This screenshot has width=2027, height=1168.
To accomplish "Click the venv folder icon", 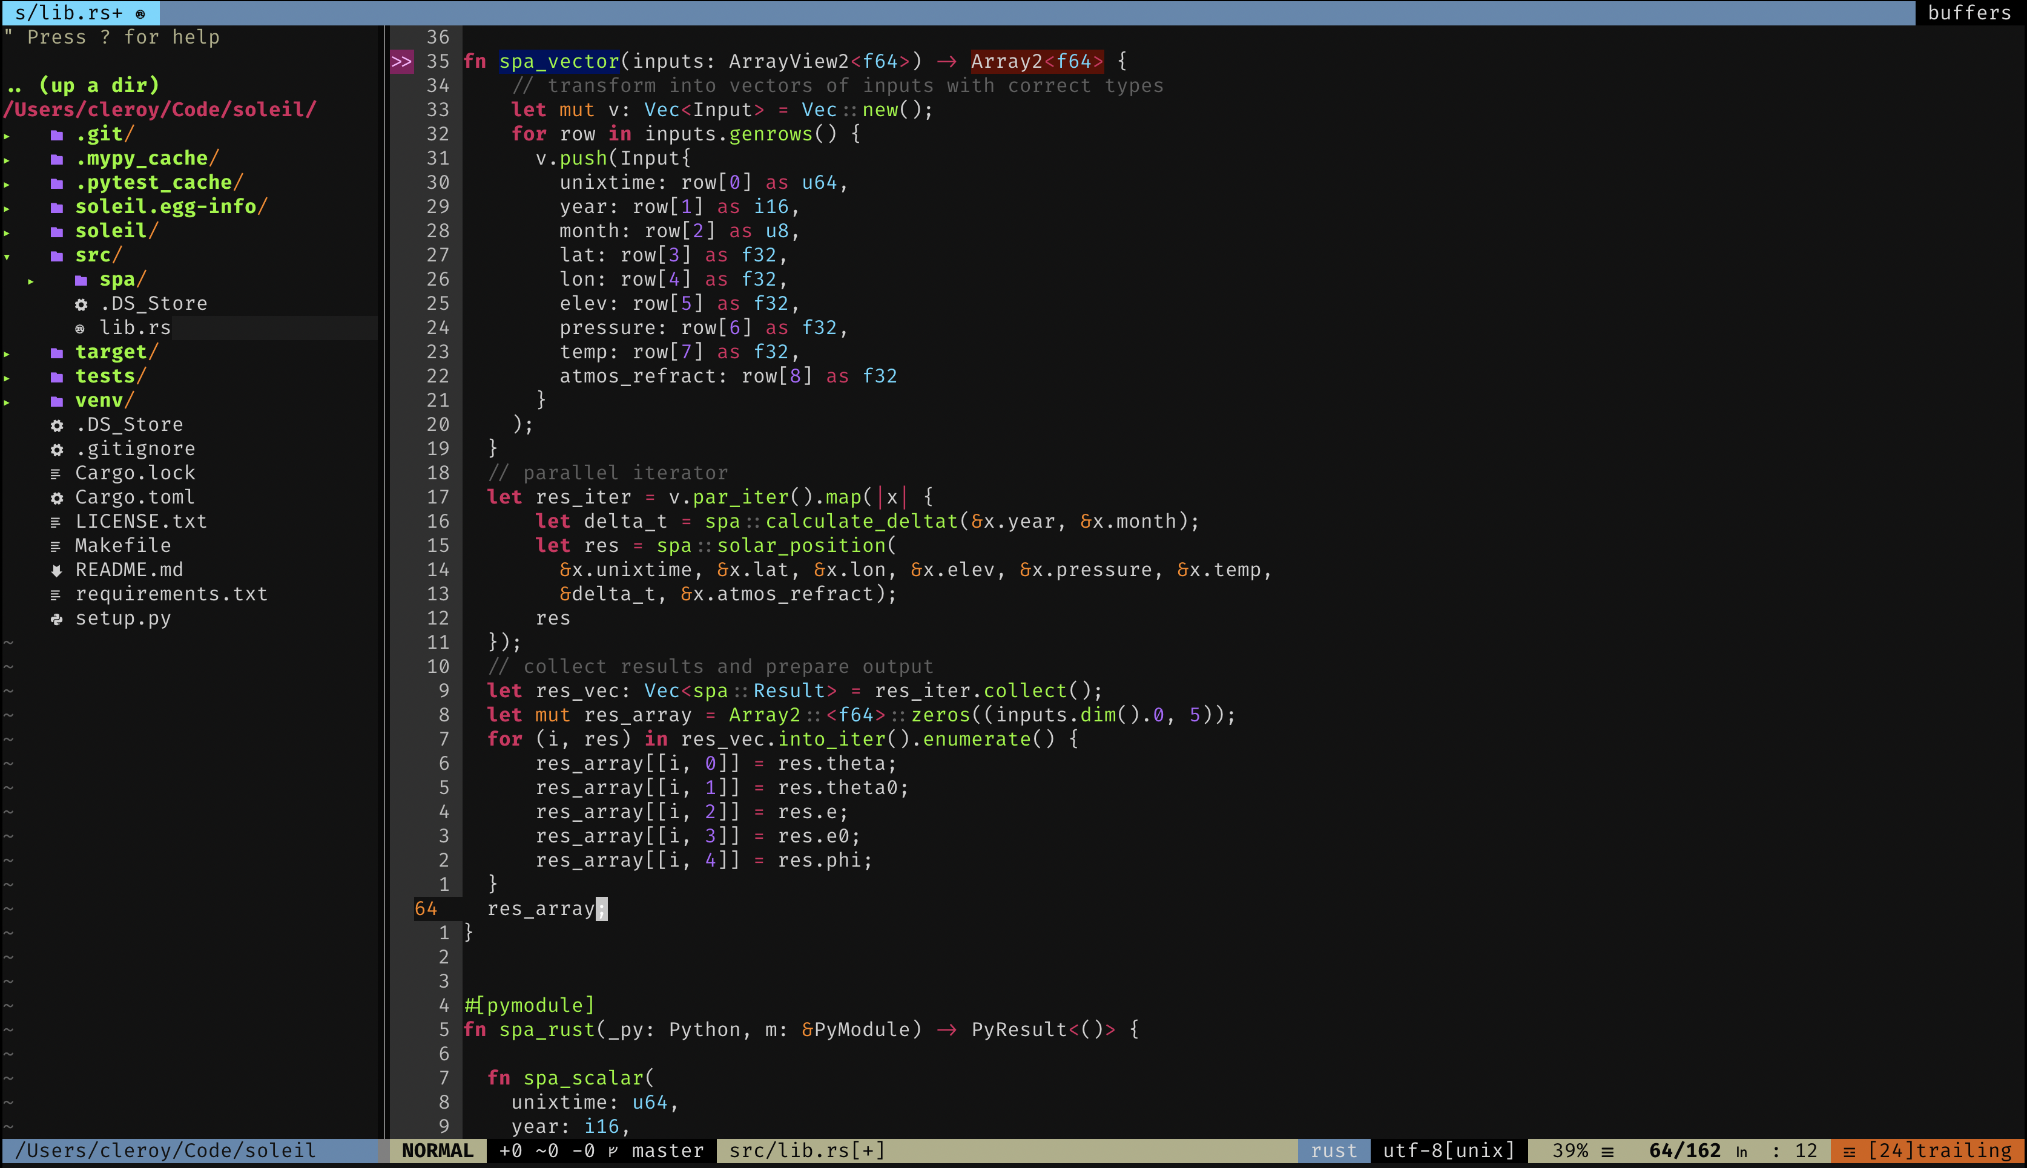I will (57, 401).
